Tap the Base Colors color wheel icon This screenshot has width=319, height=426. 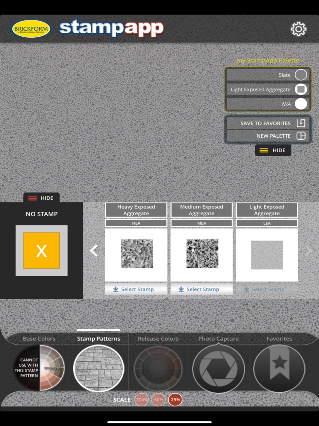39,368
